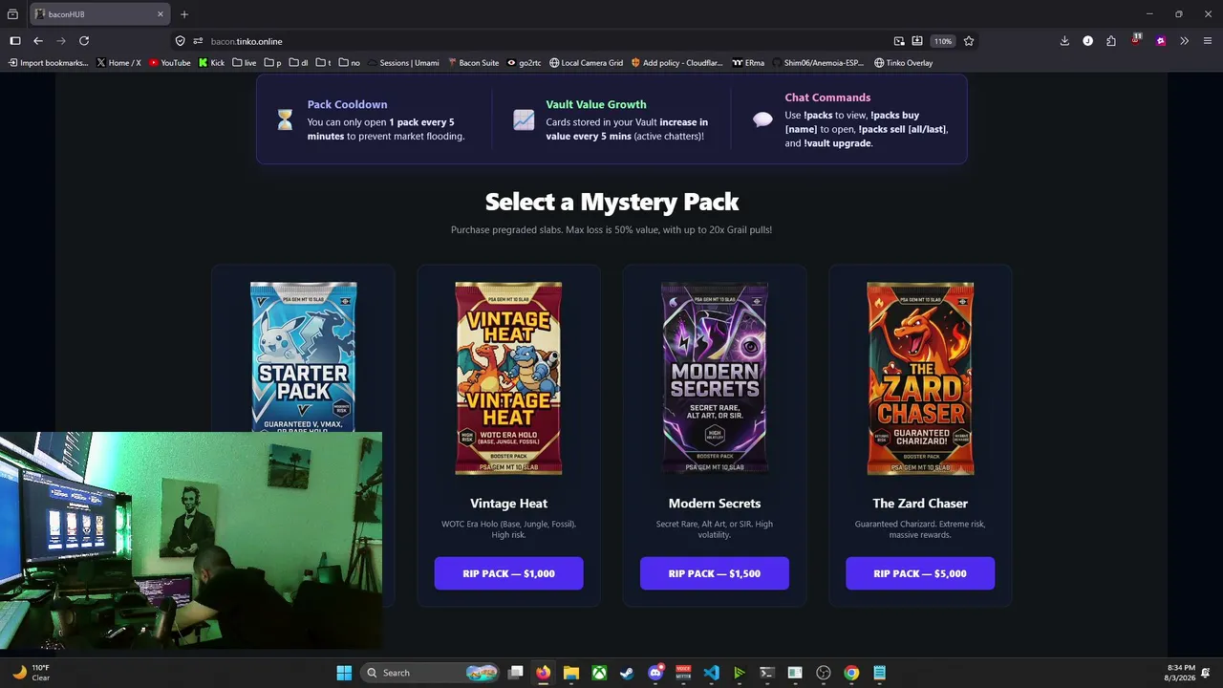Open File Explorer from the taskbar
The height and width of the screenshot is (688, 1223).
point(571,673)
